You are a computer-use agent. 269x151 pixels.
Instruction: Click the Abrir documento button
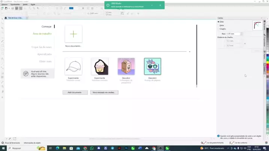(x=75, y=92)
